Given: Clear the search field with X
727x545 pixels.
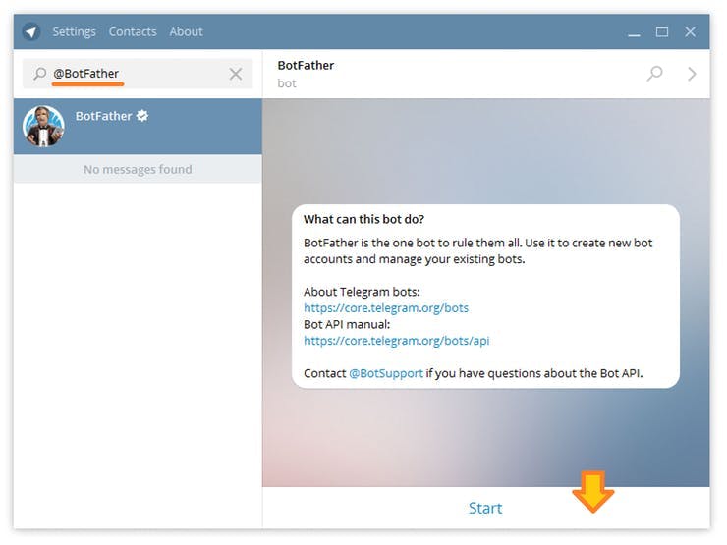Looking at the screenshot, I should click(236, 74).
